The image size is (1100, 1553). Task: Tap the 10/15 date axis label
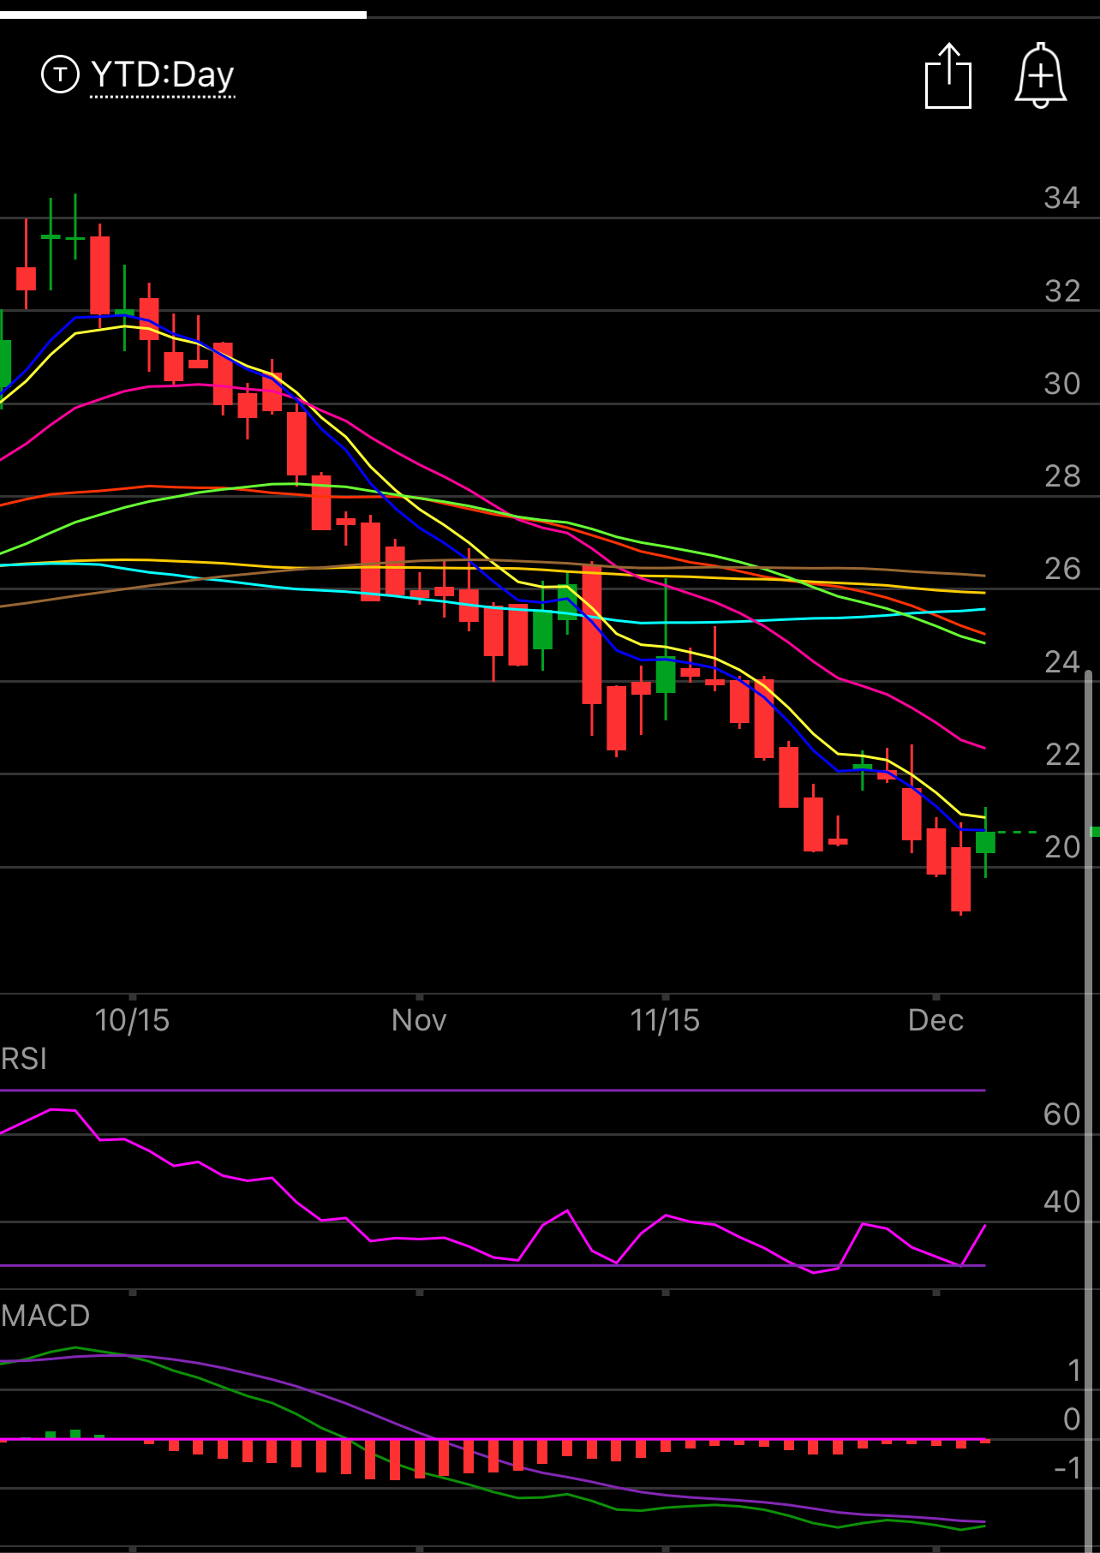pyautogui.click(x=132, y=1020)
